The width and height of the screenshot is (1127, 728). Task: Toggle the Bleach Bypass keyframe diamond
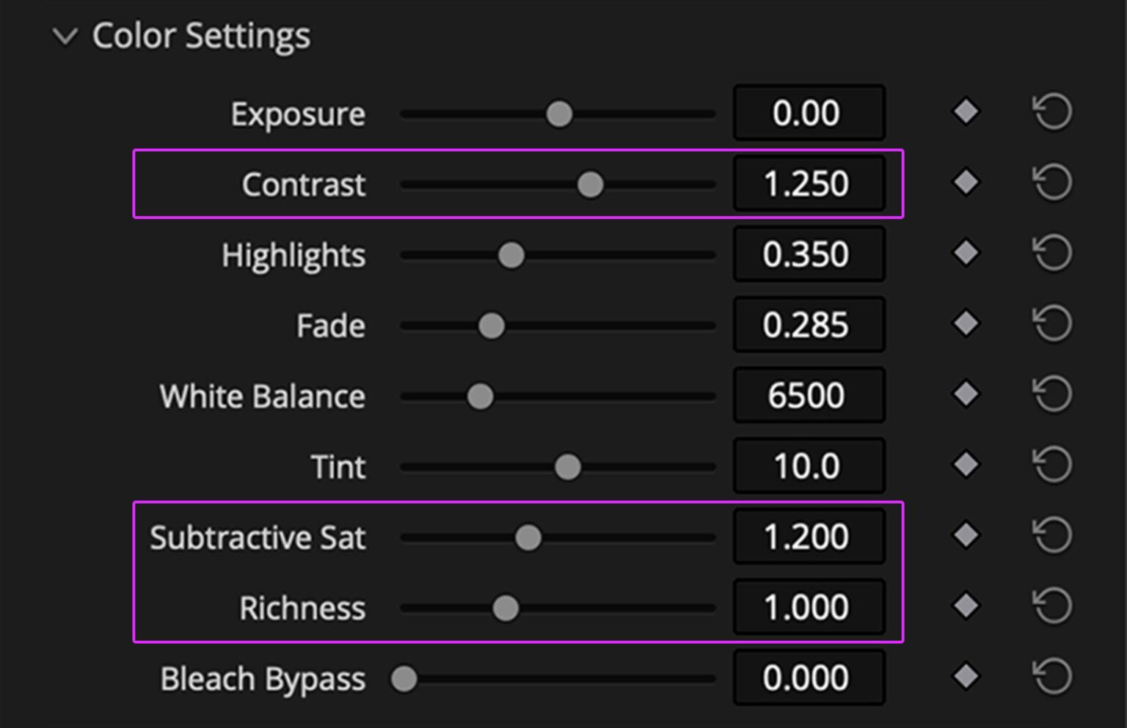[x=965, y=677]
